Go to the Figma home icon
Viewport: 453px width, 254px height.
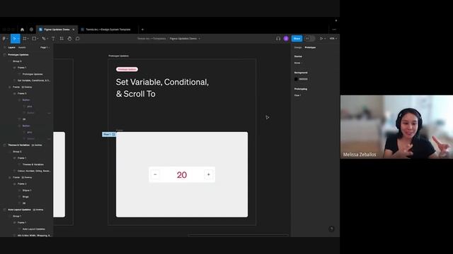(x=22, y=30)
